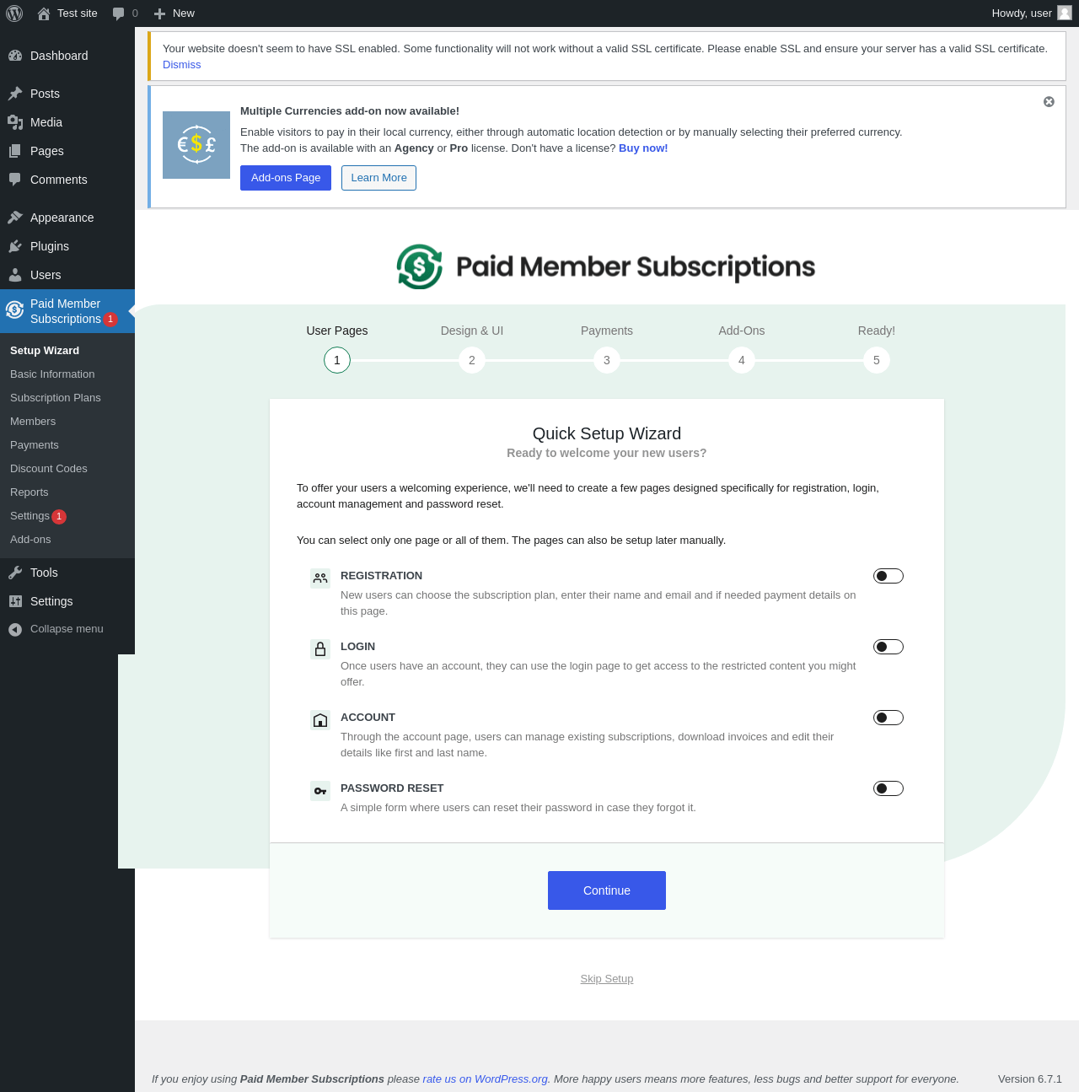Enable the Password Reset page toggle
The height and width of the screenshot is (1092, 1079).
(x=888, y=788)
